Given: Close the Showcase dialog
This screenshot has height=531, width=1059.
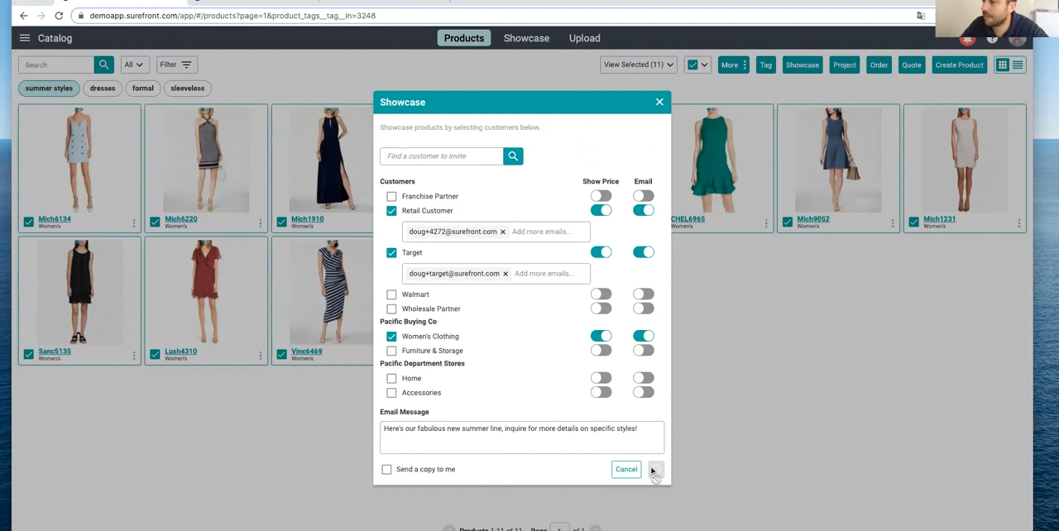Looking at the screenshot, I should [x=659, y=103].
